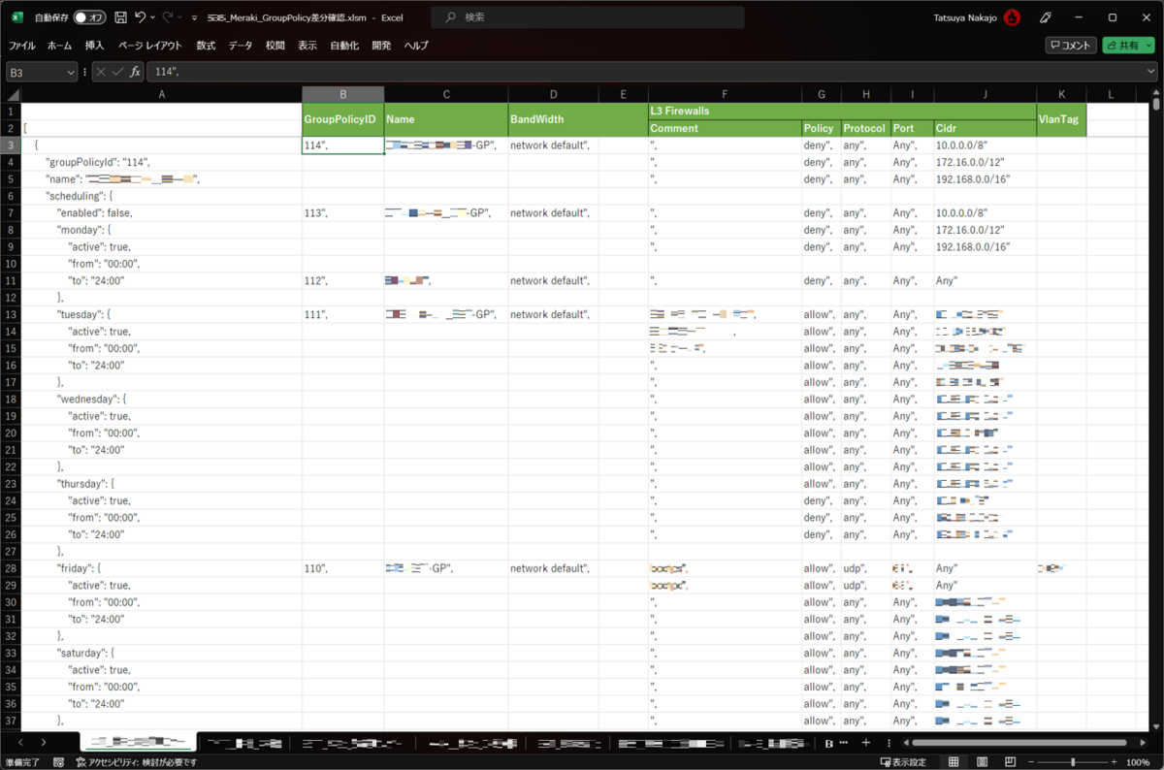Toggle the AutoSave (自動保存) switch
Screen dimensions: 1164x770
pos(90,17)
